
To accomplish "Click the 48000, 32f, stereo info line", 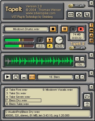I will 37,115.
